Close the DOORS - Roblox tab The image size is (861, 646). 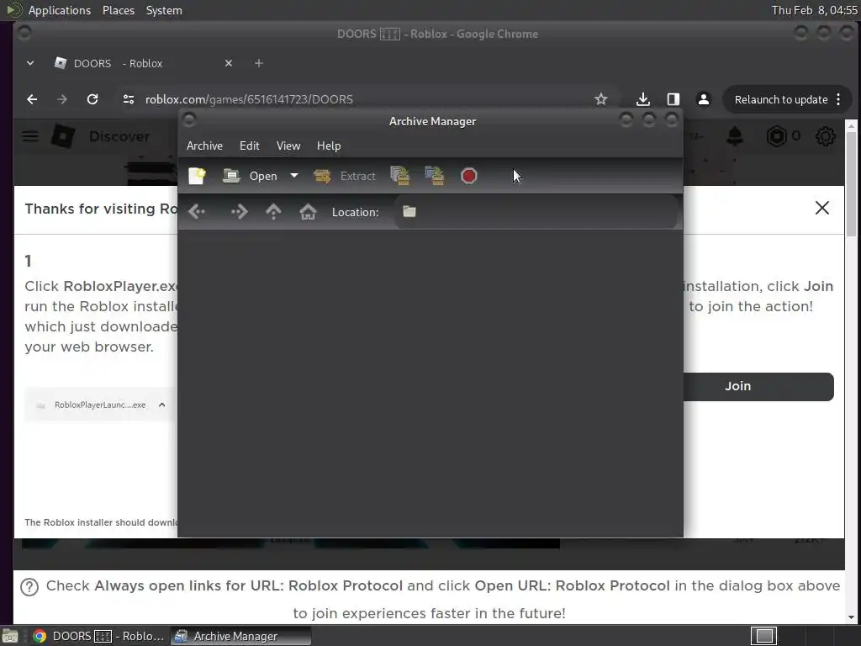[x=229, y=63]
